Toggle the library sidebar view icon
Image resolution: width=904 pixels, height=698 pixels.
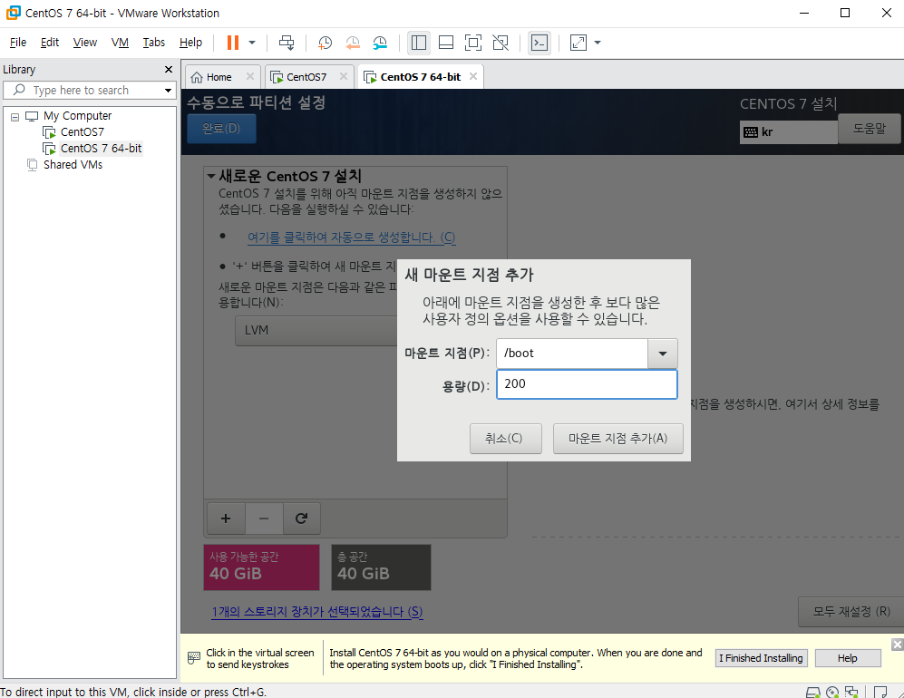coord(419,43)
